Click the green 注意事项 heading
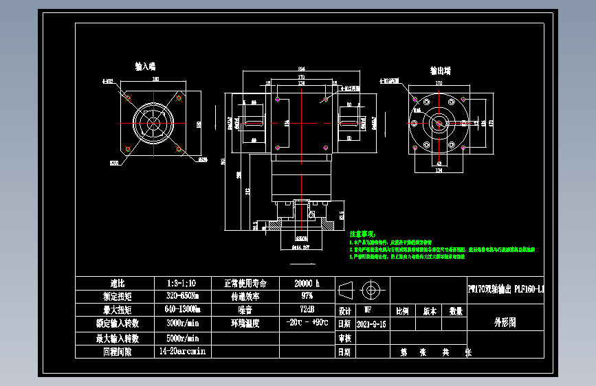 362,234
